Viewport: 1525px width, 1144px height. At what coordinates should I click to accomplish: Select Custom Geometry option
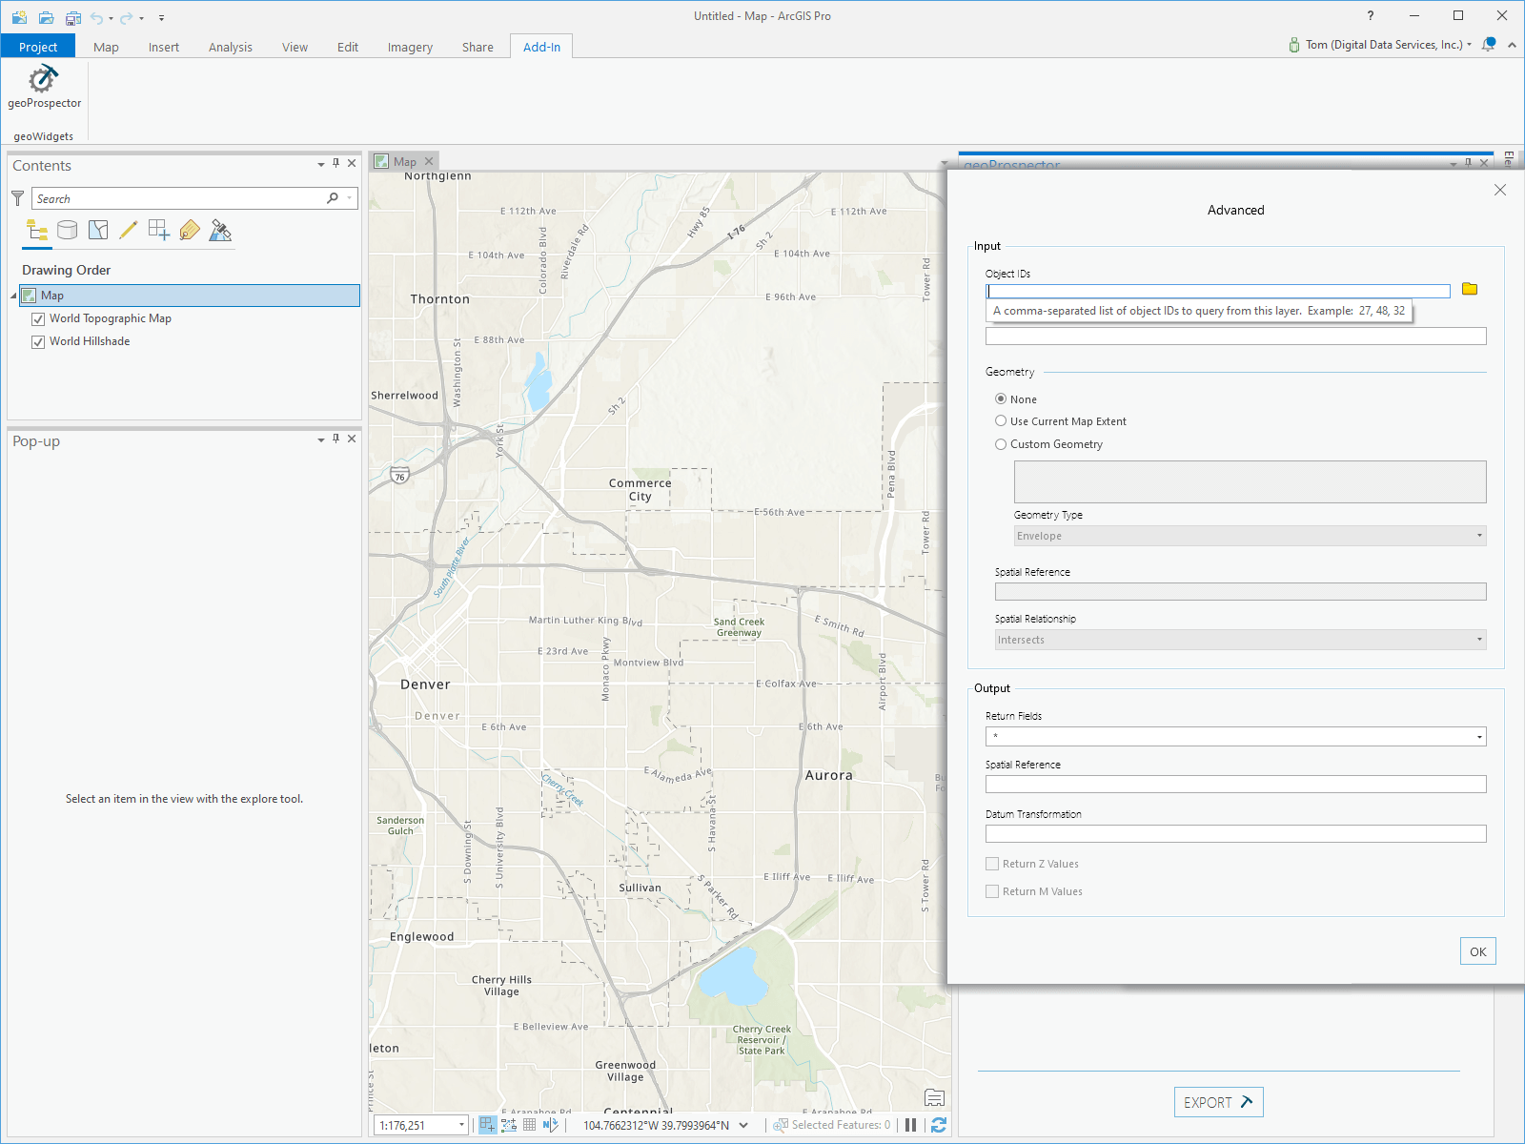pos(1001,444)
